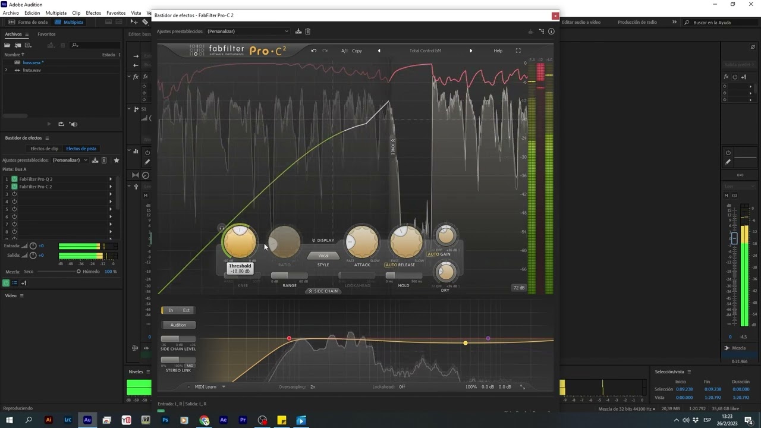Viewport: 761px width, 428px height.
Task: Open the Favoritos panel tab
Action: click(x=46, y=34)
